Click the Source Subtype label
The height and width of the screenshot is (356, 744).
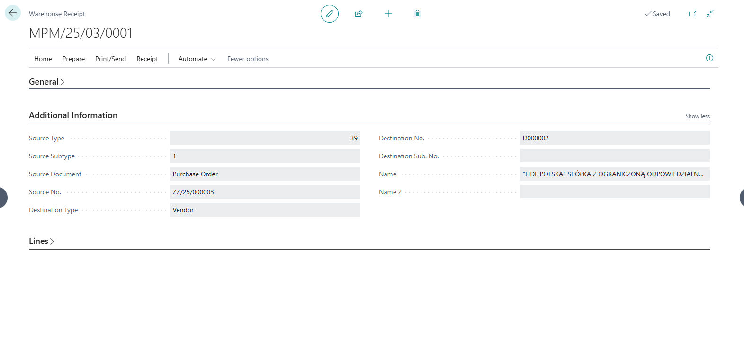(52, 156)
